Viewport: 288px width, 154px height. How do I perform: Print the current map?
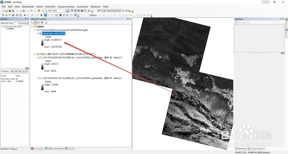(x=13, y=11)
